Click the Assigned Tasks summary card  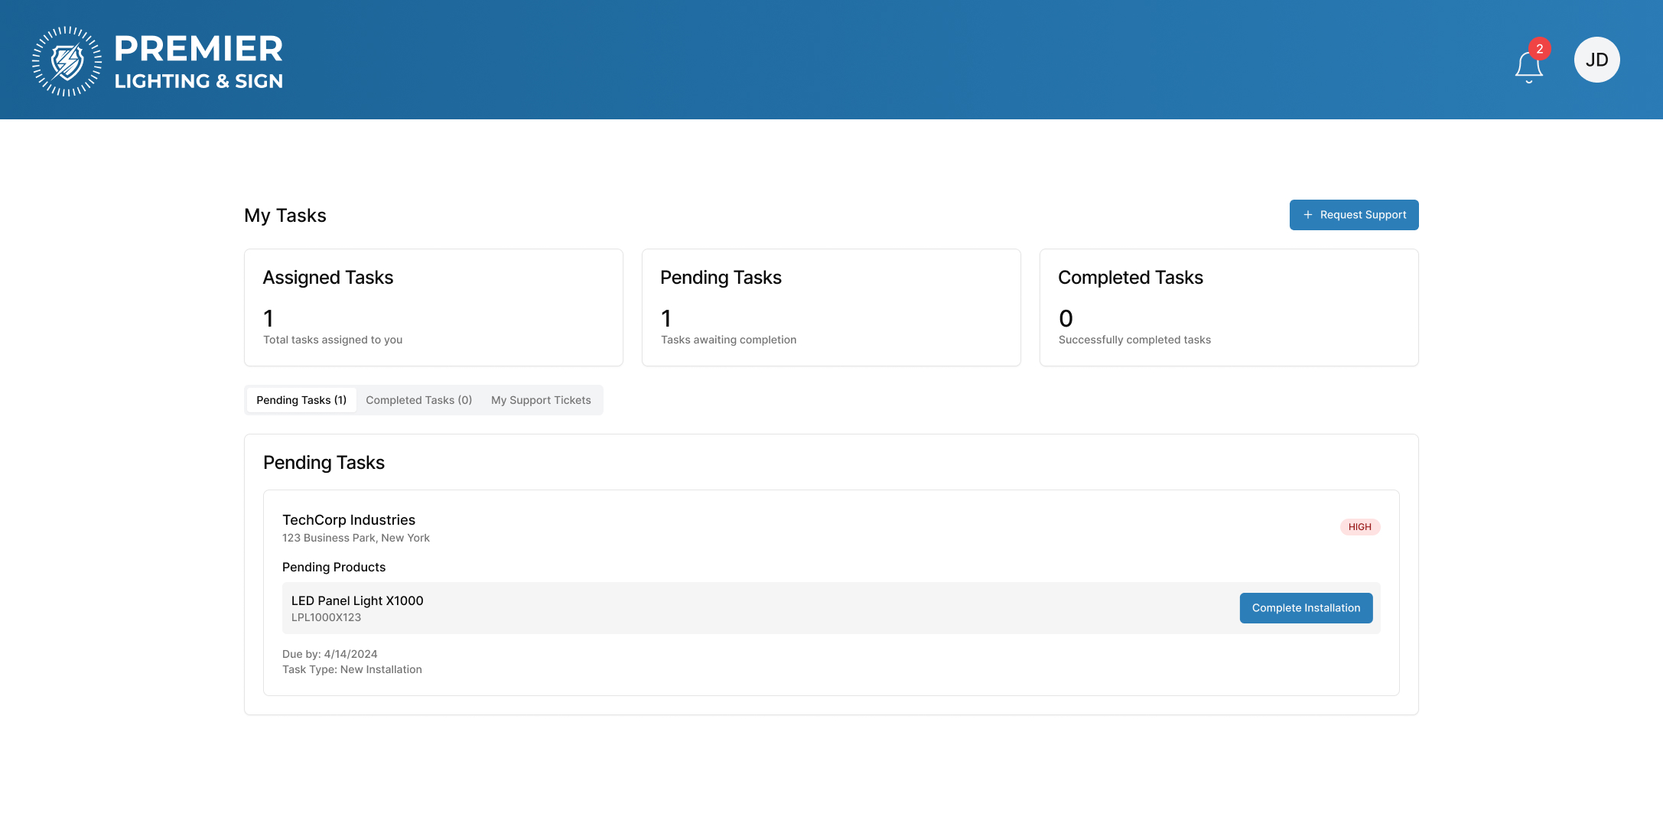[x=433, y=307]
